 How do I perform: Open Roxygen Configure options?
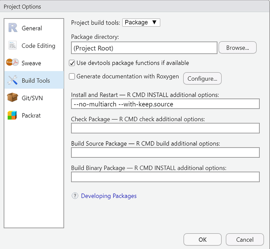(202, 78)
